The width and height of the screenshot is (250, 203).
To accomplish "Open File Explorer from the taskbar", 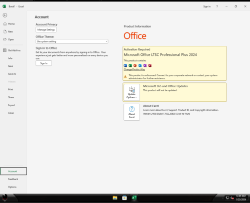I will (115, 198).
